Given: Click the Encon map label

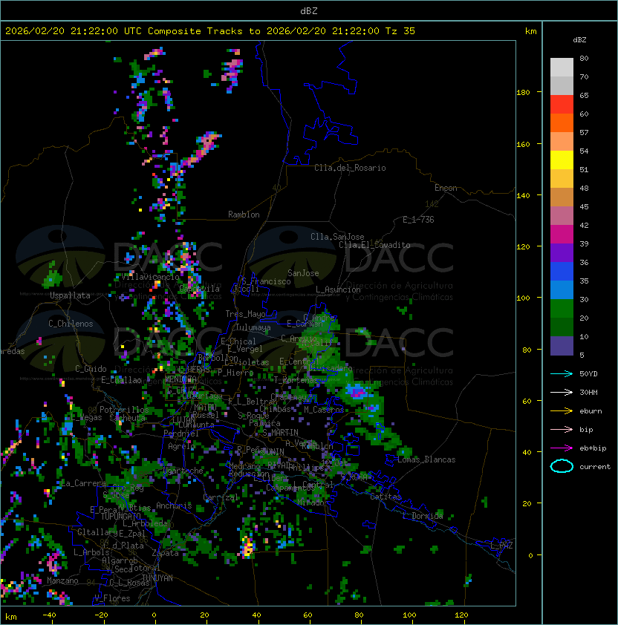Looking at the screenshot, I should 446,188.
